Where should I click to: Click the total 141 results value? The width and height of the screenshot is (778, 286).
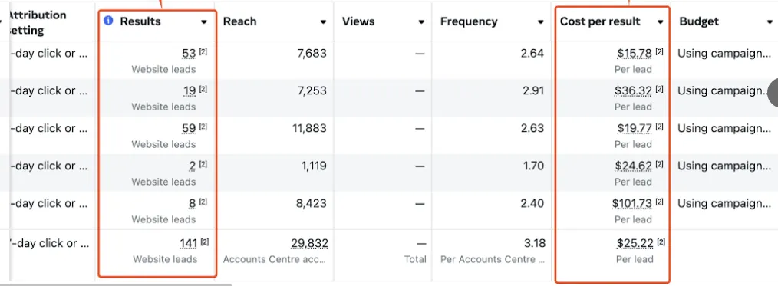[x=189, y=243]
